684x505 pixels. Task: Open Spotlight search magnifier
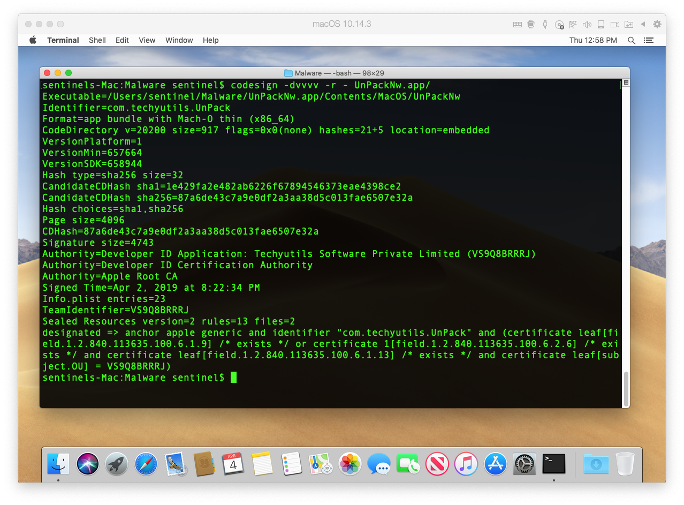tap(632, 40)
